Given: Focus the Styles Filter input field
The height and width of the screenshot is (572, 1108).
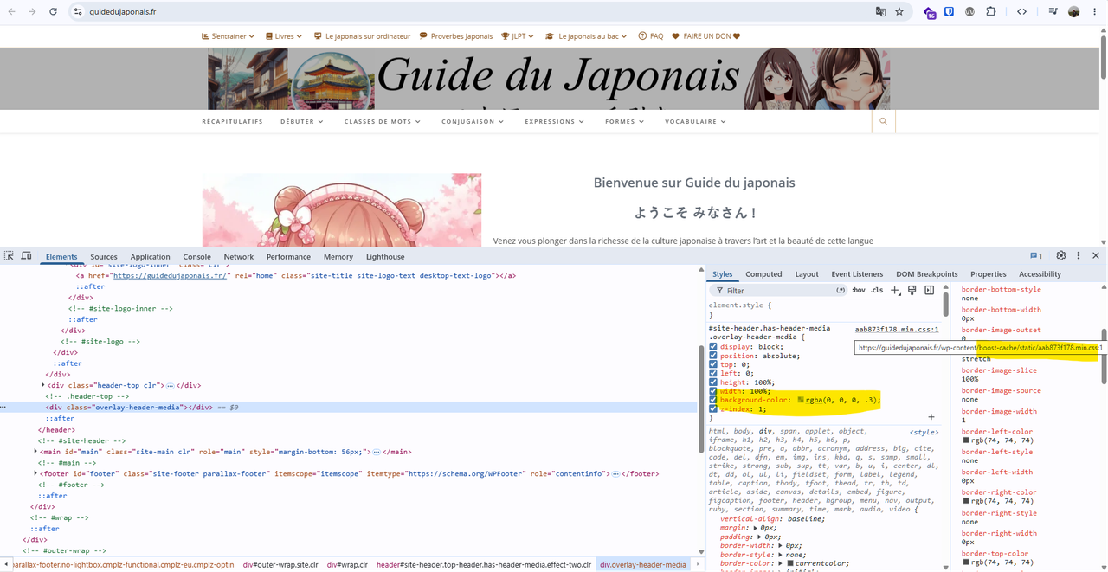Looking at the screenshot, I should [x=779, y=291].
